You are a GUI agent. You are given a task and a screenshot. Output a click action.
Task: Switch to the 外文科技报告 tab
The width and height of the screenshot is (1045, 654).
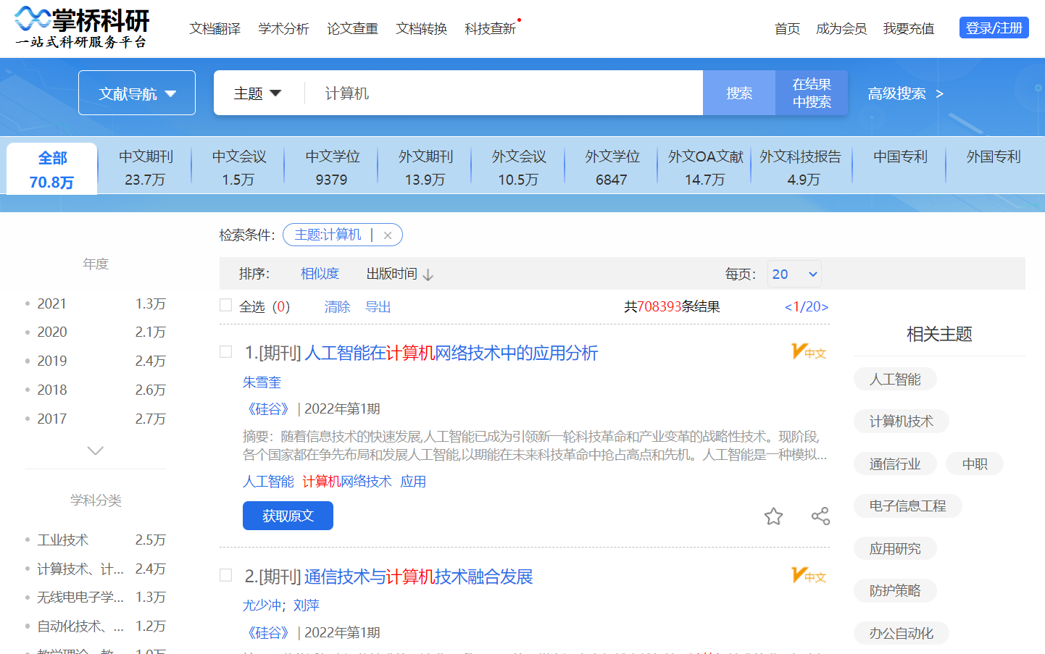click(801, 168)
